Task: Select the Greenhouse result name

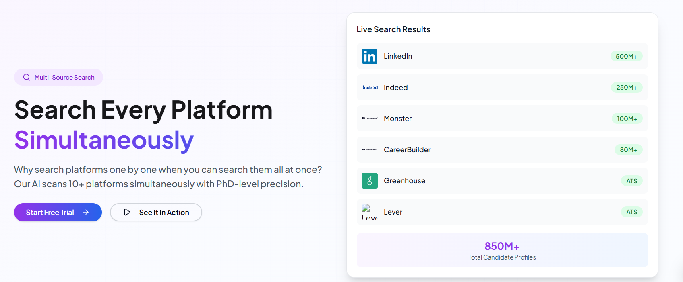Action: point(405,181)
